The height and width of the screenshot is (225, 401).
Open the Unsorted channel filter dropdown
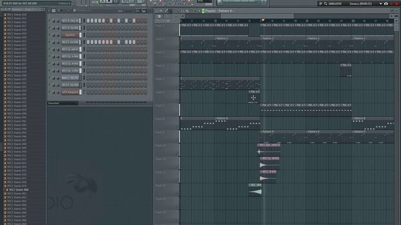(x=63, y=103)
